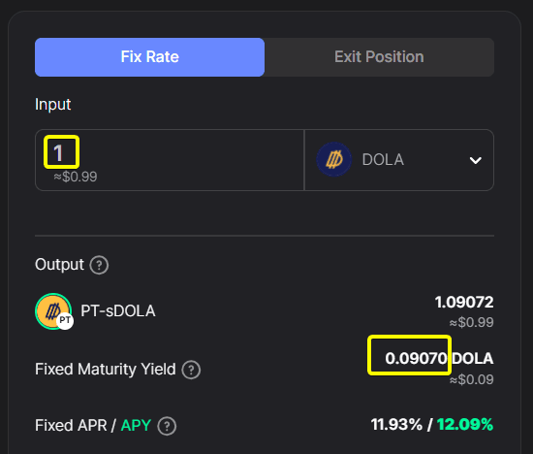Click the PT-sDOLA output label
This screenshot has width=533, height=454.
(x=118, y=311)
